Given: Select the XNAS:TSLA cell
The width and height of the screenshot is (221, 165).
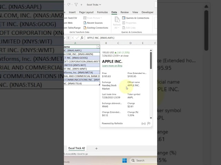Looking at the screenshot, I should pyautogui.click(x=82, y=83).
